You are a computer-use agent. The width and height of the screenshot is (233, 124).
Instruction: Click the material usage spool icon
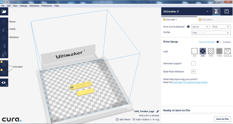(134, 119)
